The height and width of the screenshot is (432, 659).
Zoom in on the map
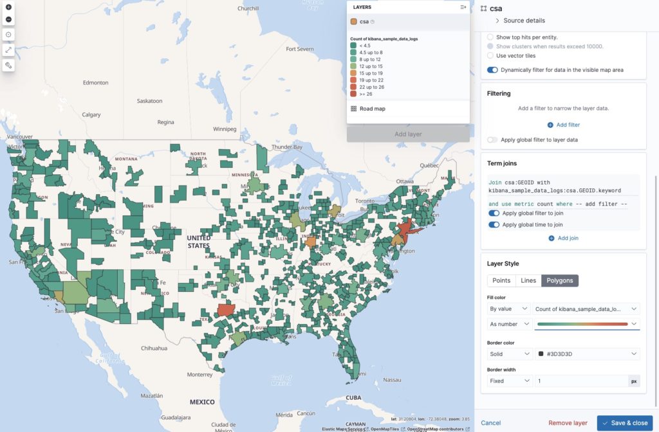tap(8, 7)
